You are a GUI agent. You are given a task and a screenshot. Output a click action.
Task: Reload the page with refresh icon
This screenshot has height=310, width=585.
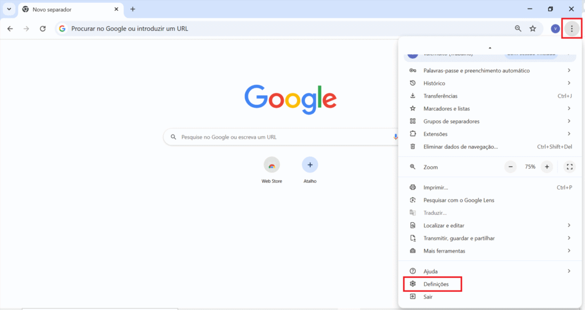(43, 28)
